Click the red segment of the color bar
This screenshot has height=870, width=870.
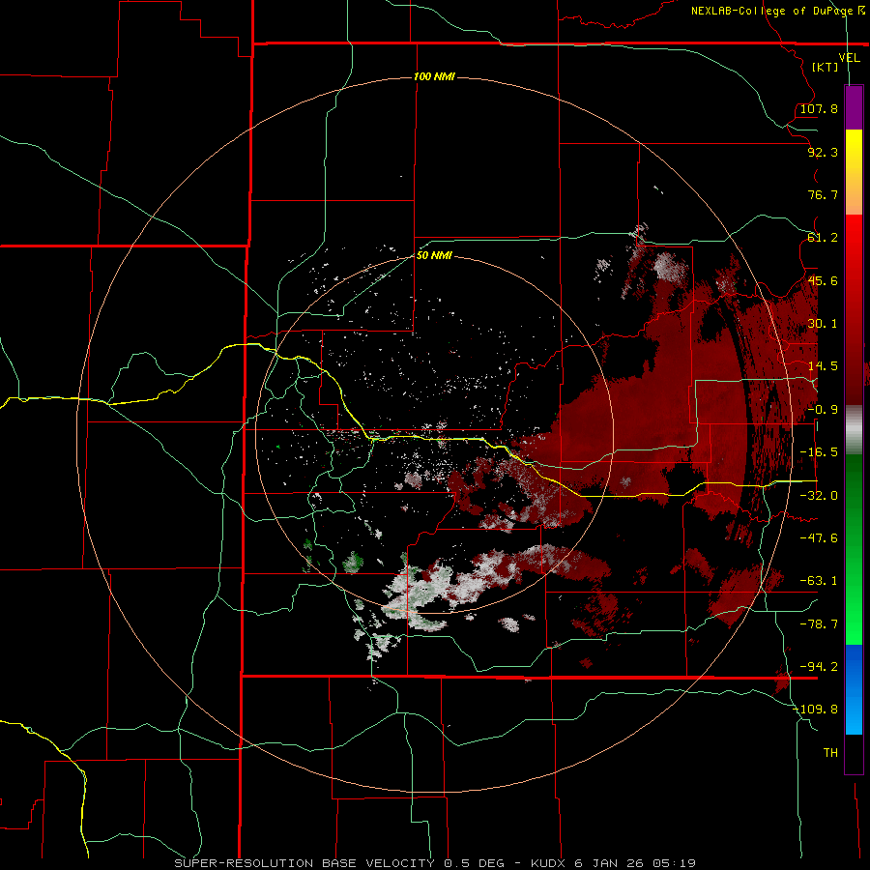click(854, 309)
